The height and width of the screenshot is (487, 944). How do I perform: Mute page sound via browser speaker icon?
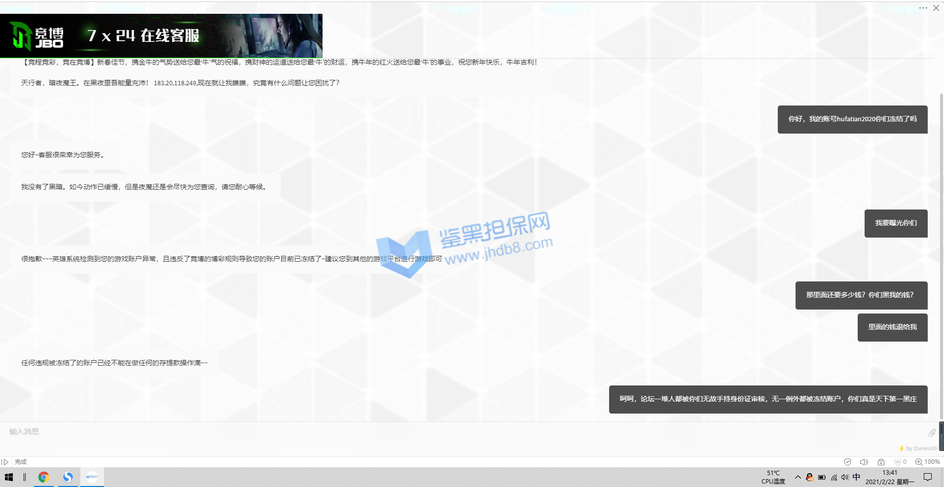click(x=864, y=462)
